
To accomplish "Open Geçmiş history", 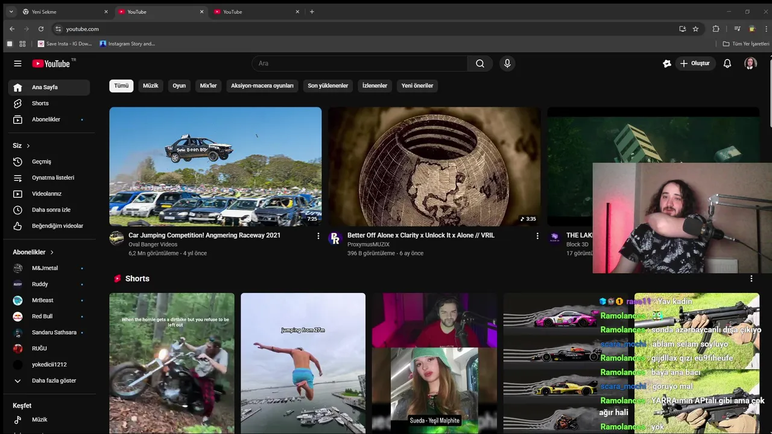I will 49,162.
